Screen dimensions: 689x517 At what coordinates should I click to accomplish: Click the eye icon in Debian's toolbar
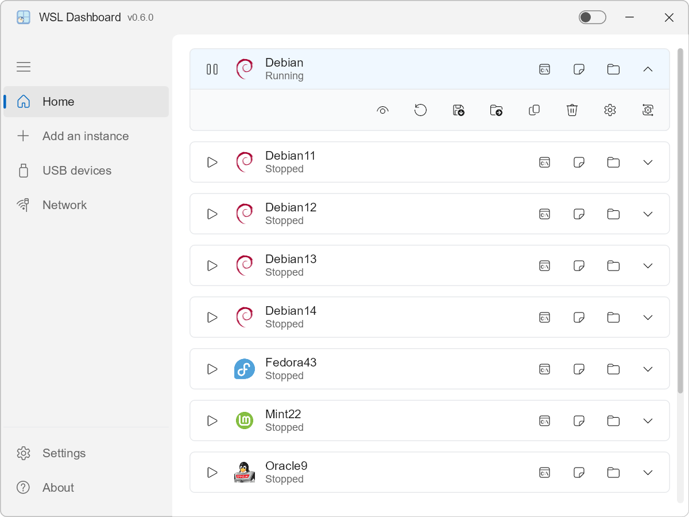click(x=382, y=110)
